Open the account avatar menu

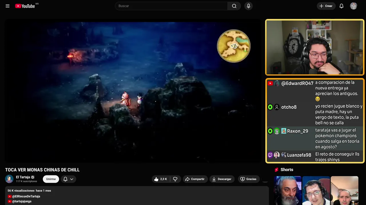tap(353, 6)
